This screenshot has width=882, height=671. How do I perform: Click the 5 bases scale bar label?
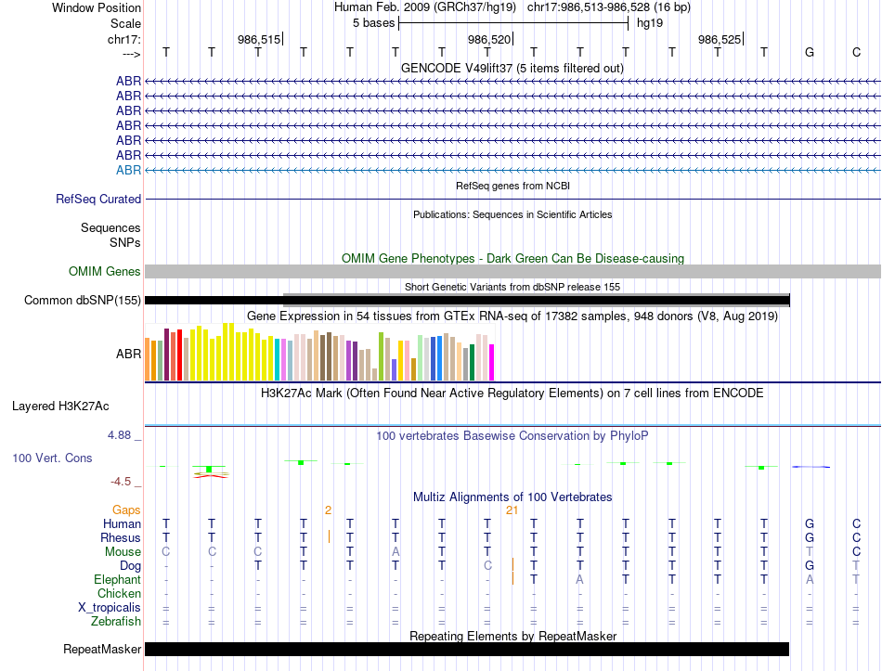[373, 23]
